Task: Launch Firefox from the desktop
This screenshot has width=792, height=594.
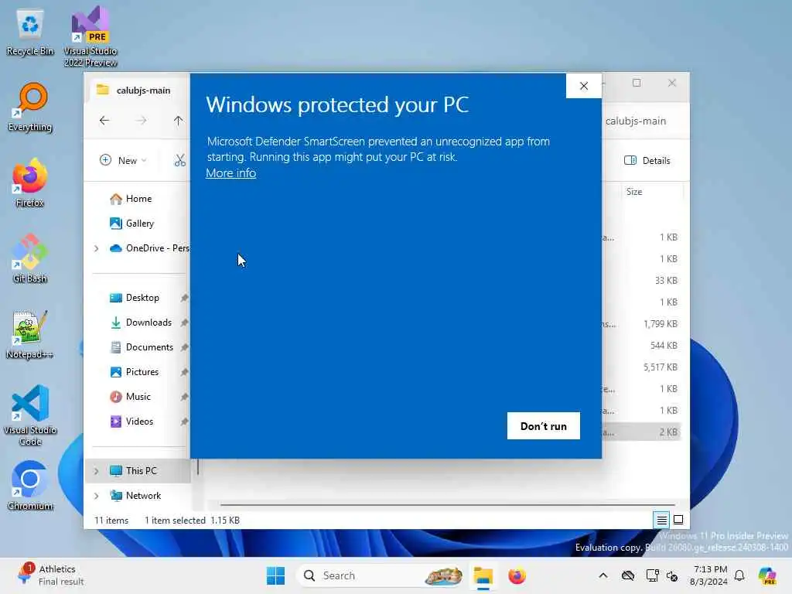Action: (30, 183)
